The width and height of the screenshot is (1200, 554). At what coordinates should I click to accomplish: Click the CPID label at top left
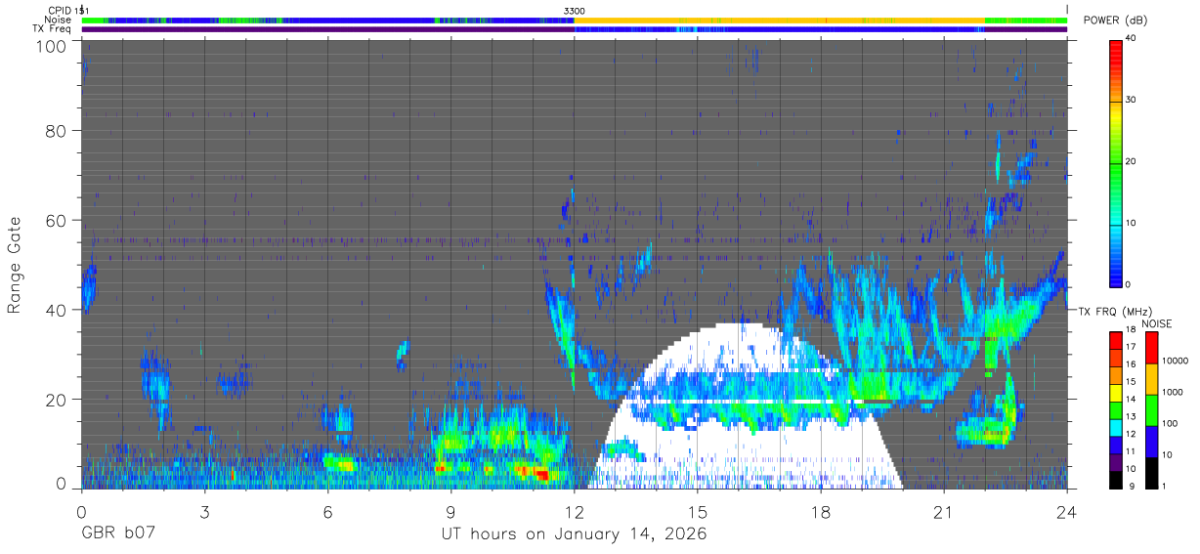[x=58, y=10]
